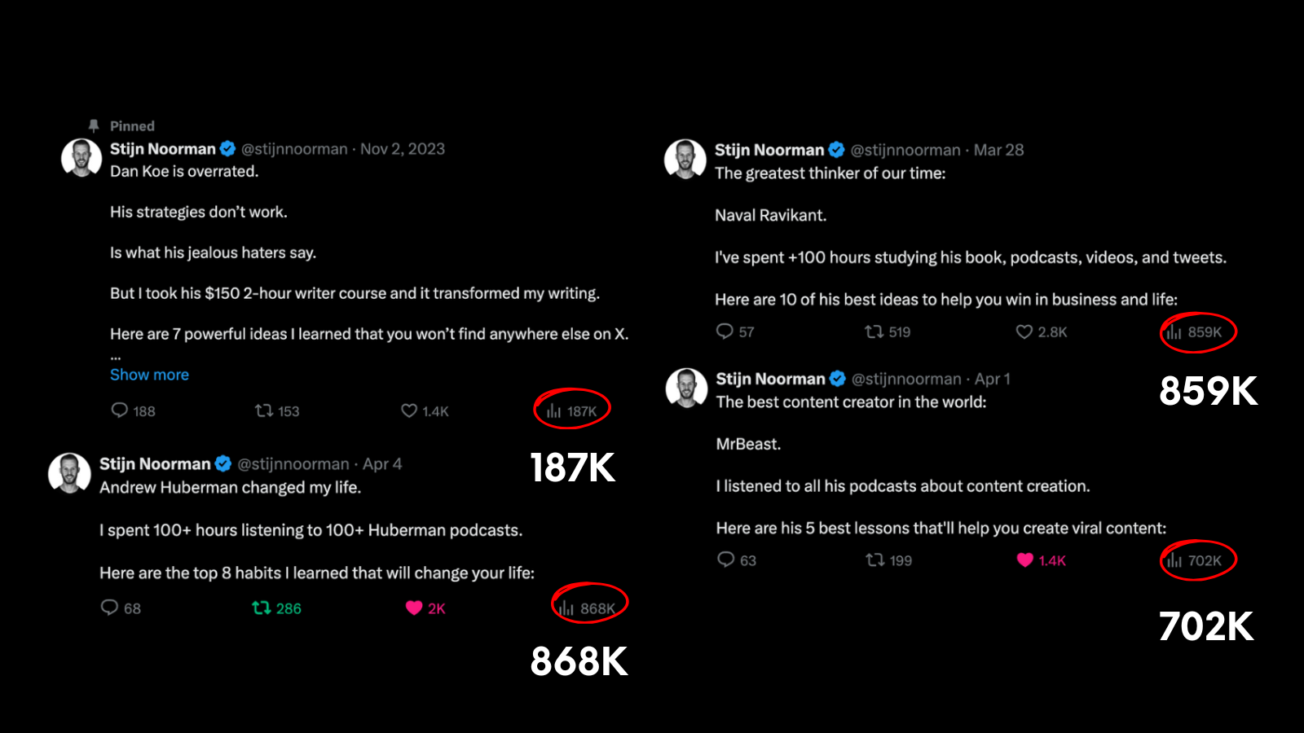1304x733 pixels.
Task: Retweet the MrBeast content creator tweet
Action: tap(874, 560)
